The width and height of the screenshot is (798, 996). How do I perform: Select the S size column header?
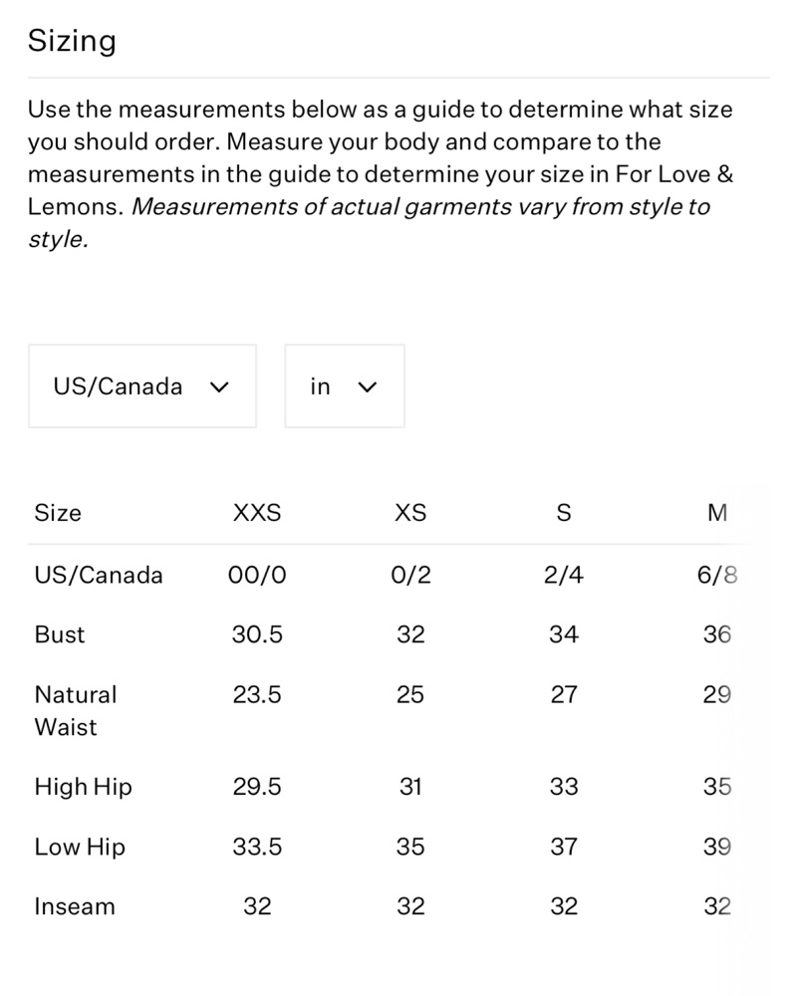(x=564, y=513)
